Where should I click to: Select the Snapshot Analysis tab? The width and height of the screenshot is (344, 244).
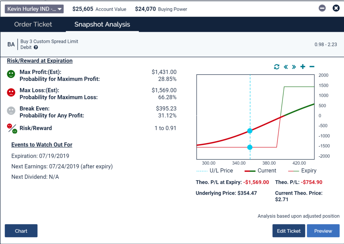(x=102, y=24)
